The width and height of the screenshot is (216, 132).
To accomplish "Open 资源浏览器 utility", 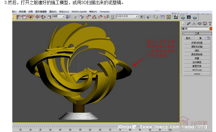I will 197,43.
